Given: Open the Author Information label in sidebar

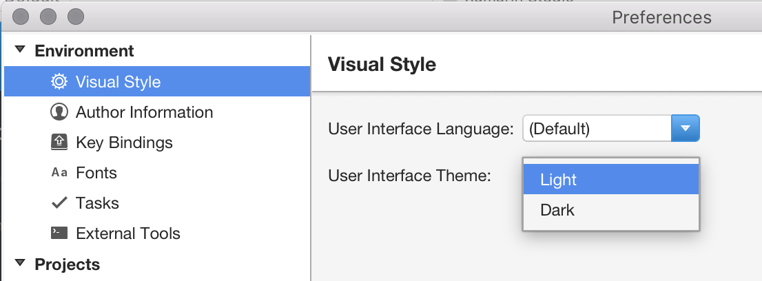Looking at the screenshot, I should 144,112.
